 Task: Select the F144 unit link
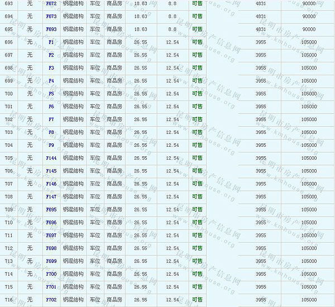(51, 158)
